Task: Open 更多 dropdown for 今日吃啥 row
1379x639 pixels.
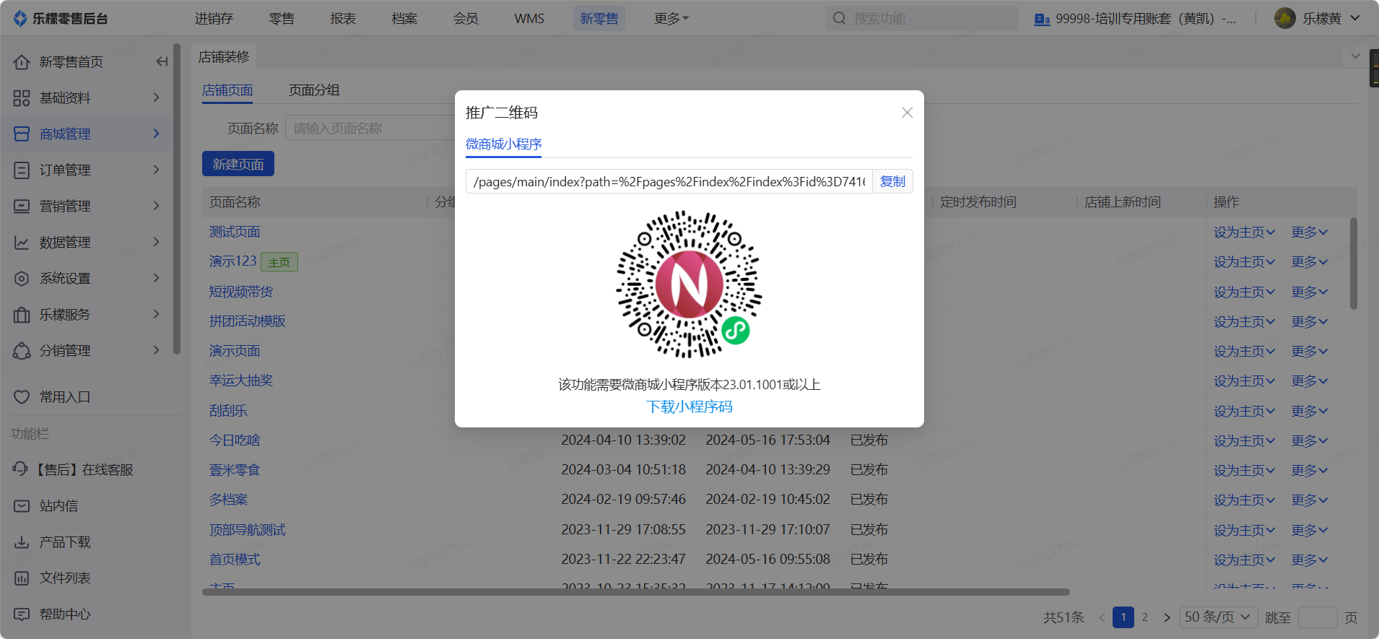Action: [1310, 441]
